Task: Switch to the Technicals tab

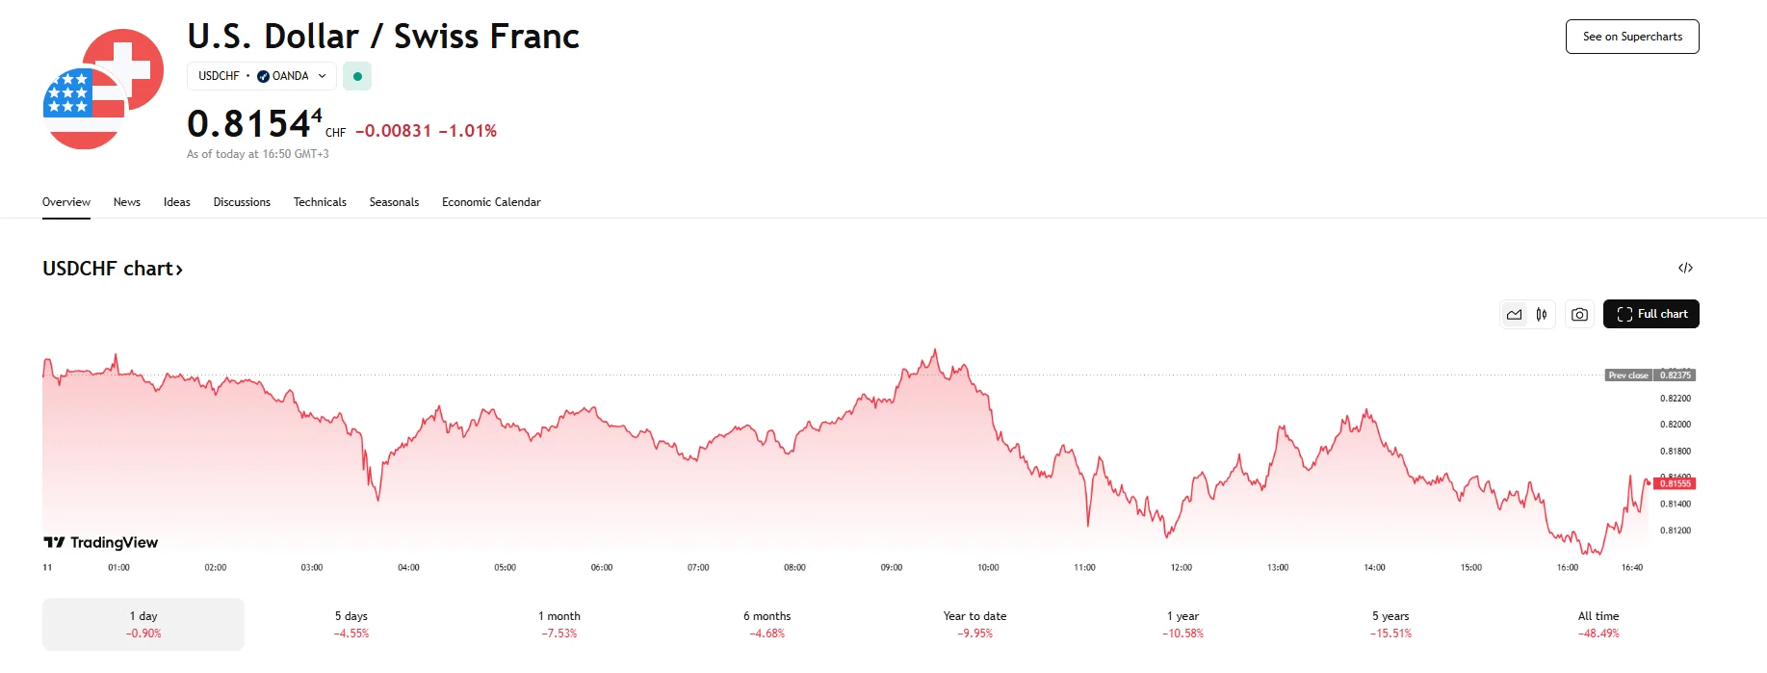Action: click(x=320, y=202)
